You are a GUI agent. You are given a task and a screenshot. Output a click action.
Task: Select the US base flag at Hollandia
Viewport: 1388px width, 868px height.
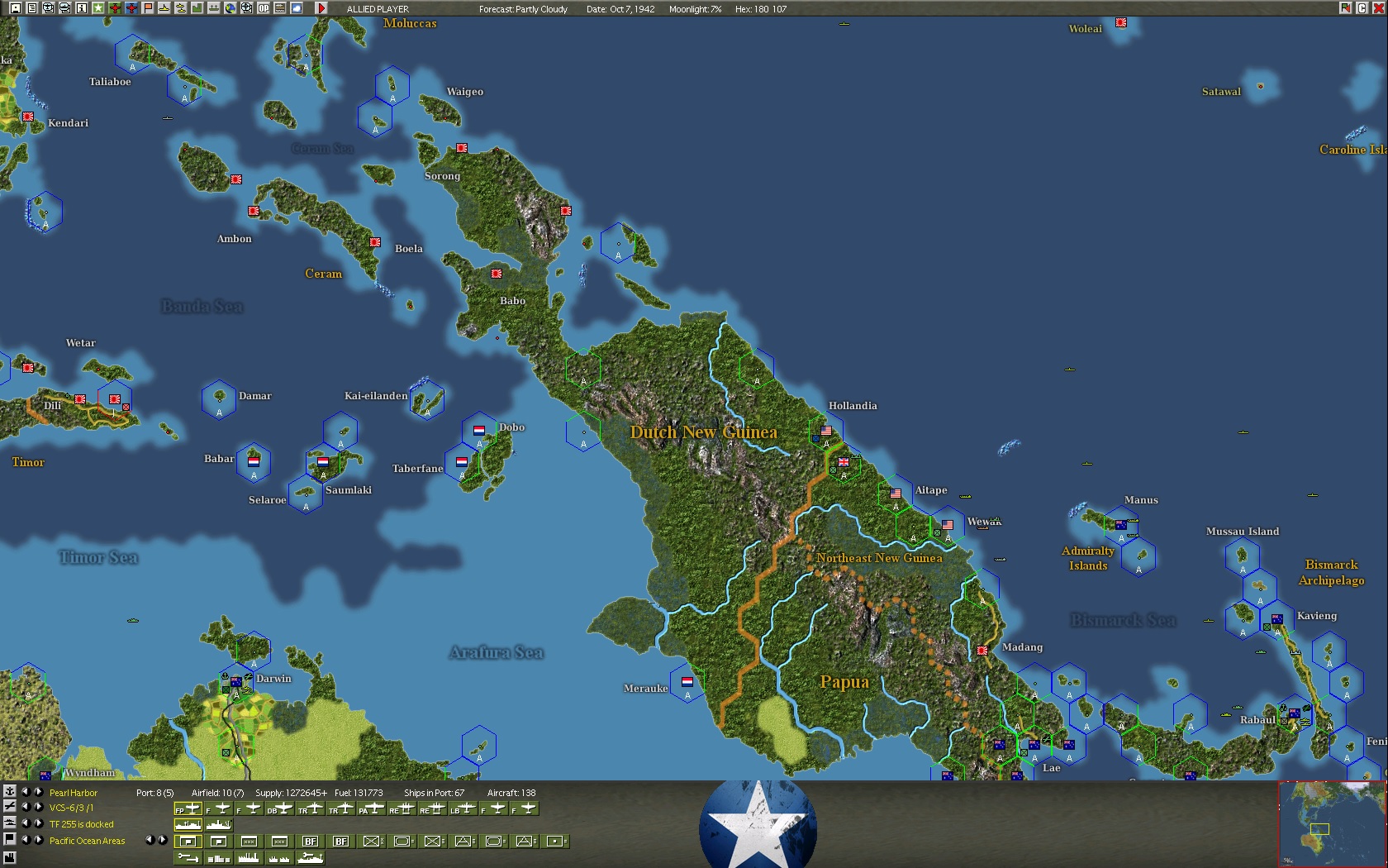click(826, 431)
